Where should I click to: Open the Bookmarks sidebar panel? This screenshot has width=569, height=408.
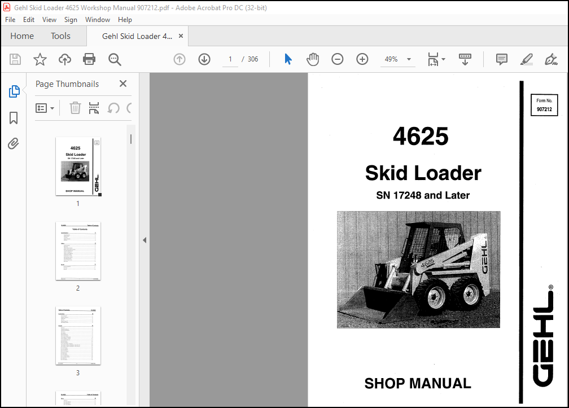[14, 117]
